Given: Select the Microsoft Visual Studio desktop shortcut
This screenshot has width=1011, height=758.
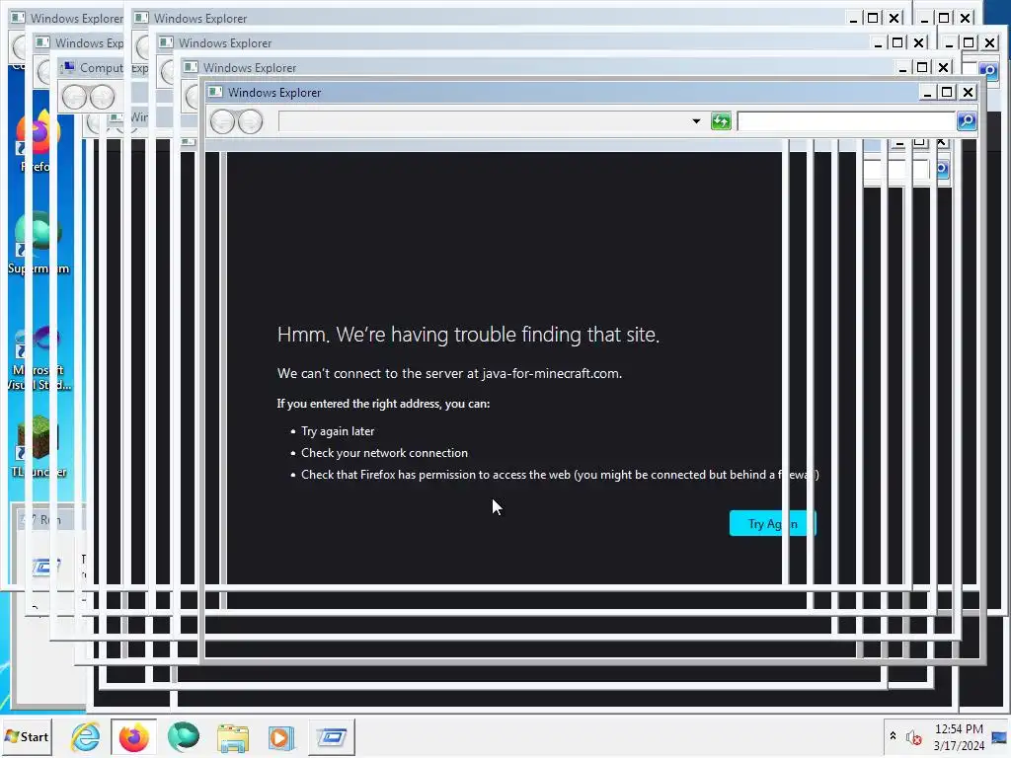Looking at the screenshot, I should point(39,357).
